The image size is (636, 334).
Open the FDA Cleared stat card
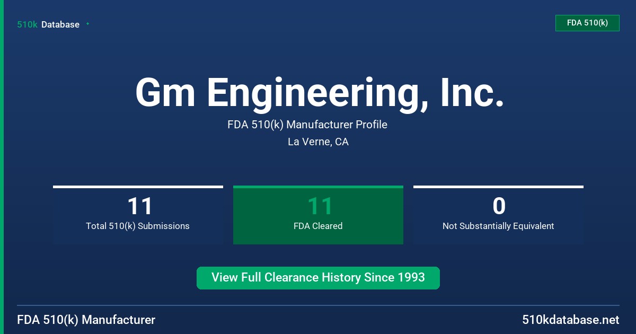click(x=318, y=215)
